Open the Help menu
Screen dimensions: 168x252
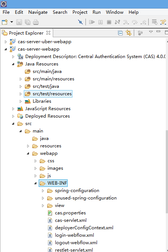(133, 12)
